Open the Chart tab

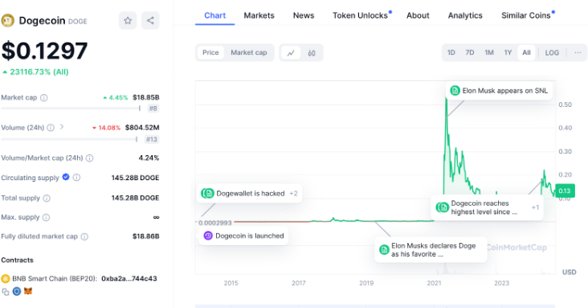point(214,15)
